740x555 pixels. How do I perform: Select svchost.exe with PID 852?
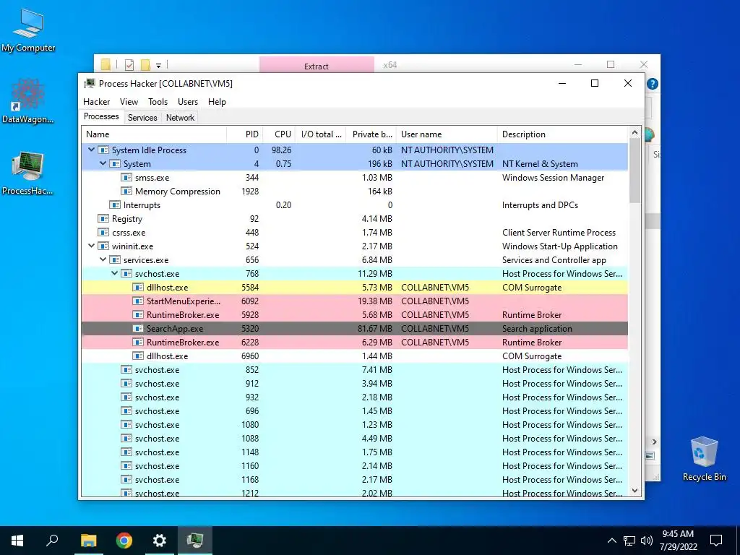tap(354, 369)
